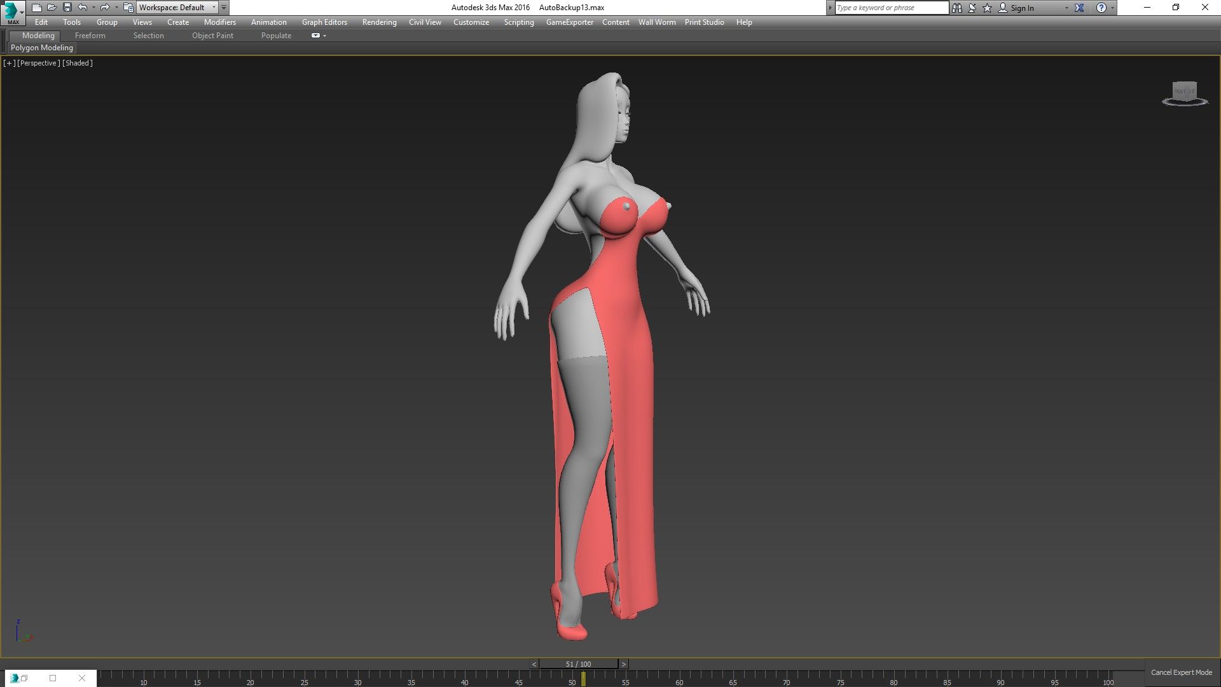The image size is (1221, 687).
Task: Open the Help question mark icon
Action: coord(1101,8)
